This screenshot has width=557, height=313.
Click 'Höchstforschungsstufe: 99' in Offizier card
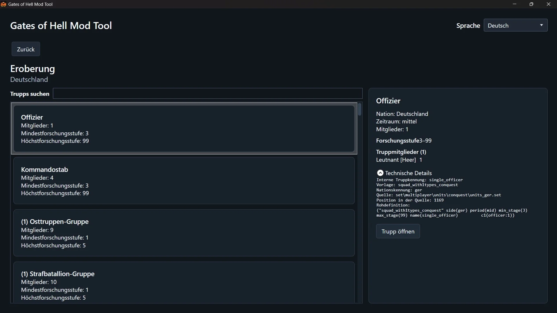coord(55,141)
